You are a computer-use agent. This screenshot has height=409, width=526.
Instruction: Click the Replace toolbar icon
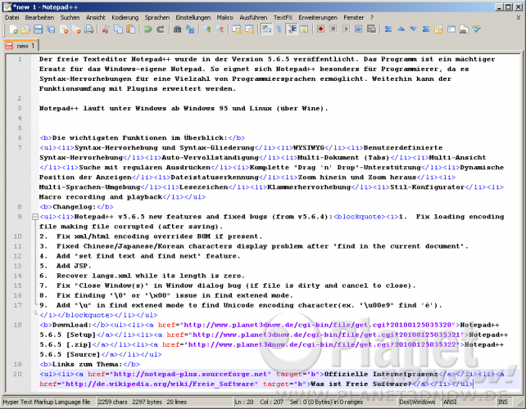pyautogui.click(x=190, y=29)
